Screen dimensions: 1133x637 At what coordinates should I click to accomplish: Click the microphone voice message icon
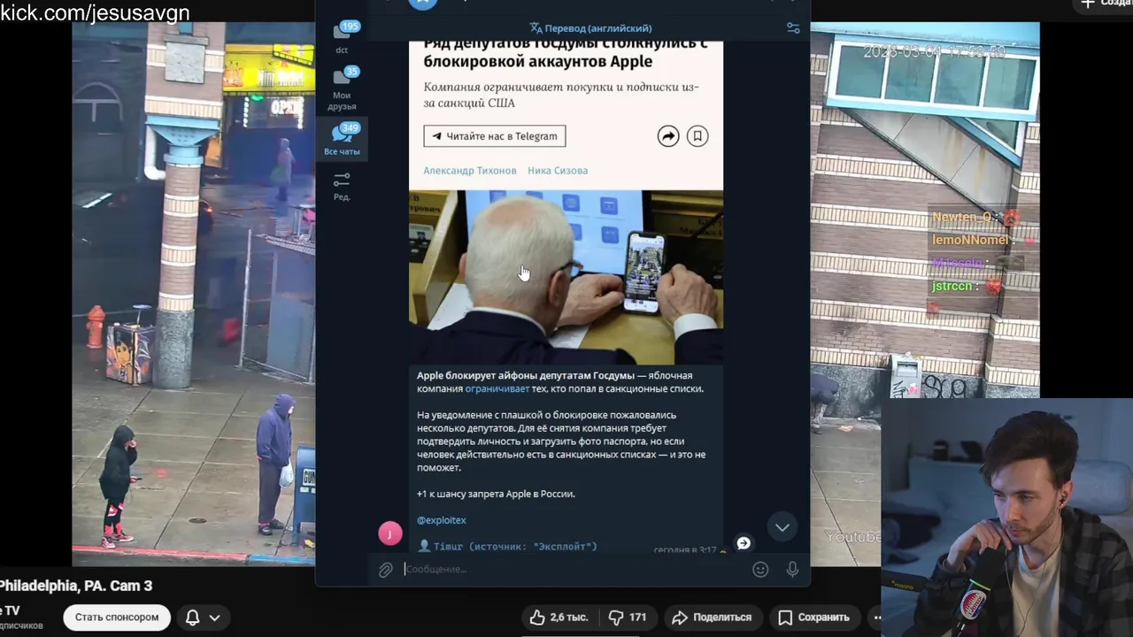[x=792, y=570]
